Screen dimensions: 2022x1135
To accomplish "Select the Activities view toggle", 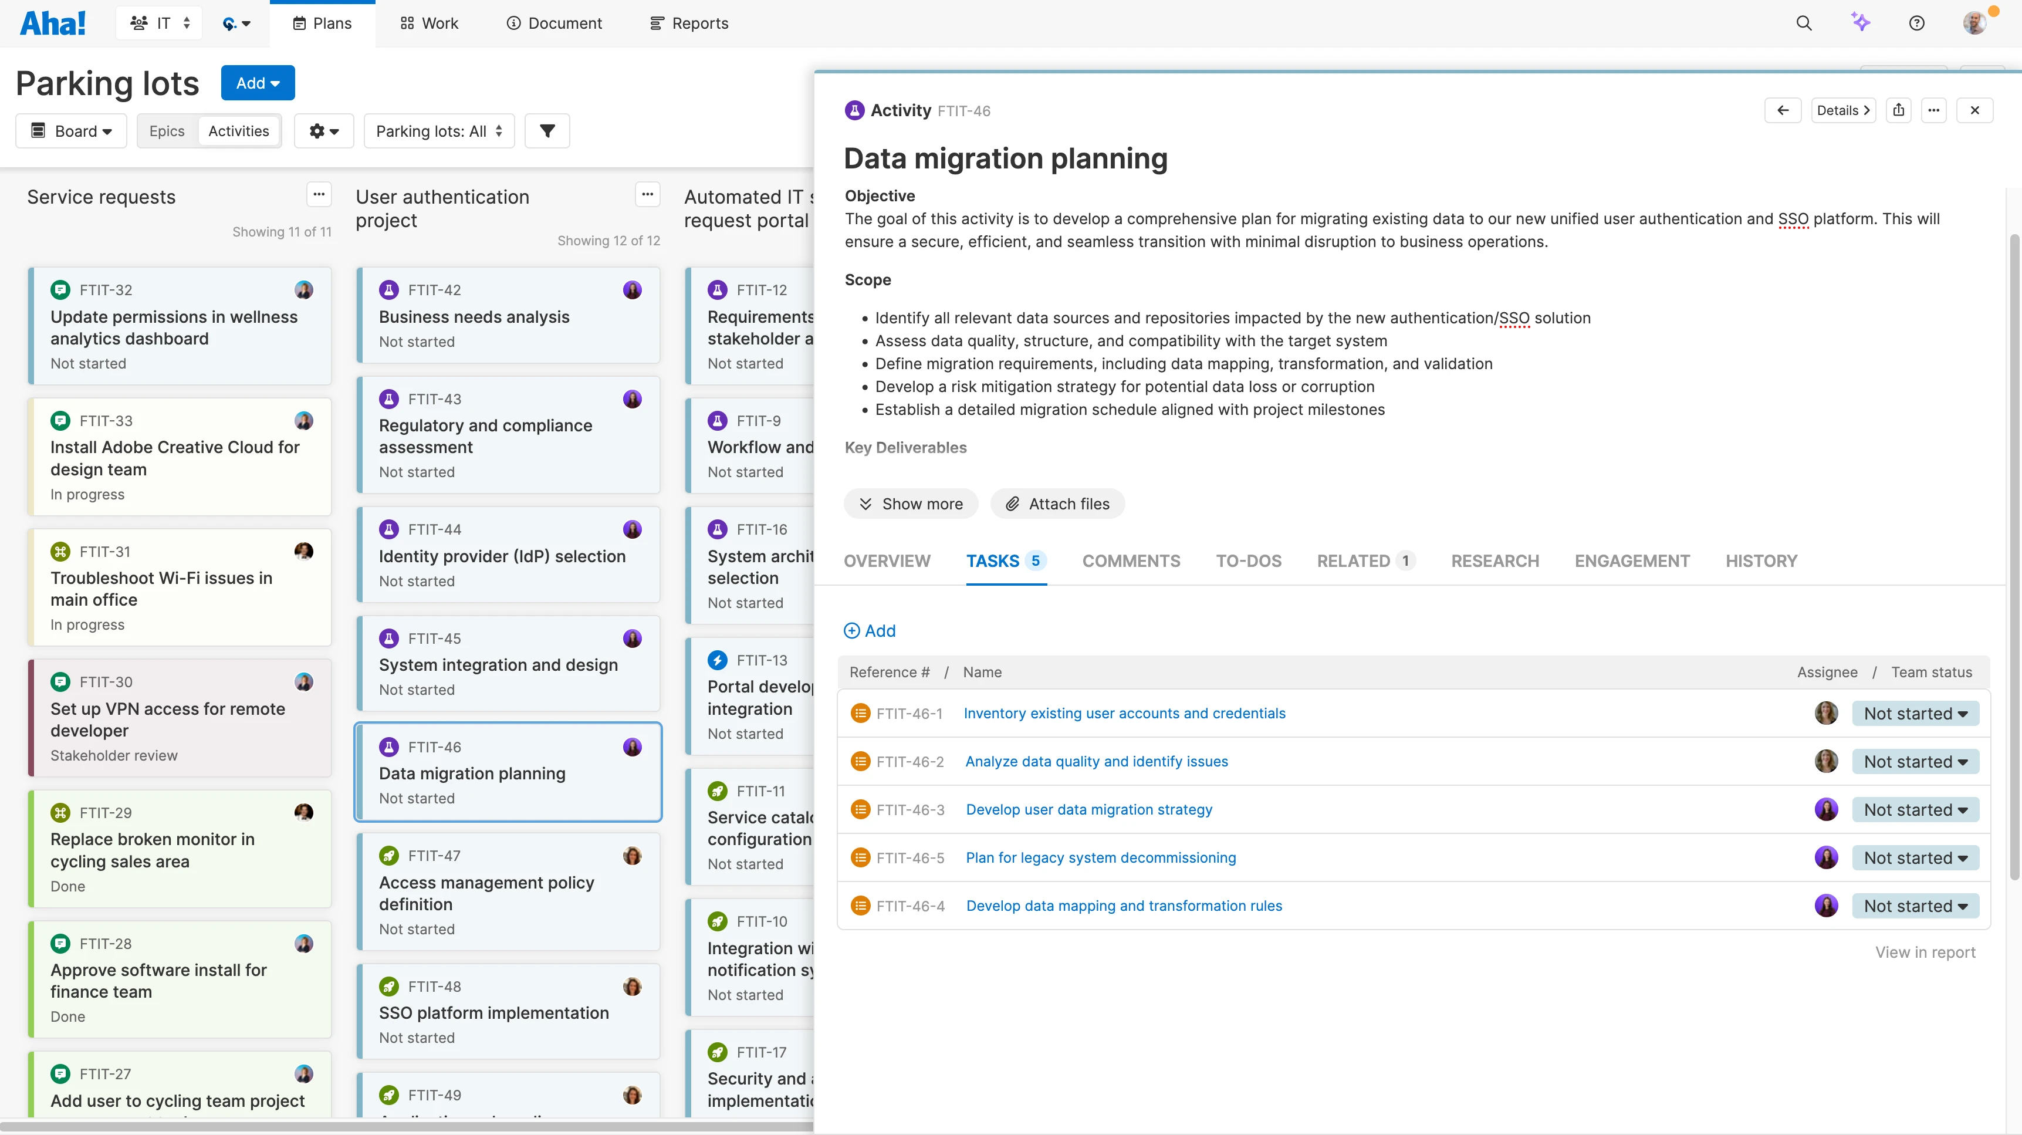I will tap(239, 131).
